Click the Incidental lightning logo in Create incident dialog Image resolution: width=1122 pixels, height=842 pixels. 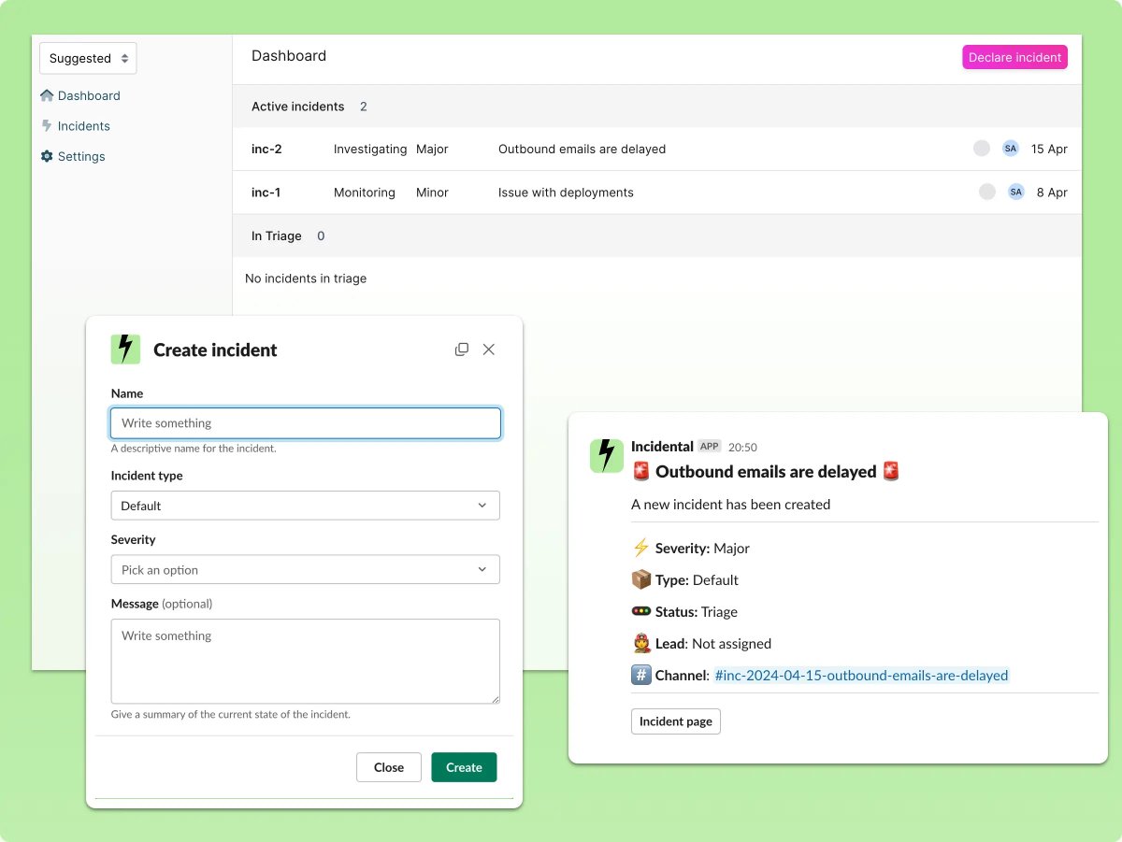(125, 350)
